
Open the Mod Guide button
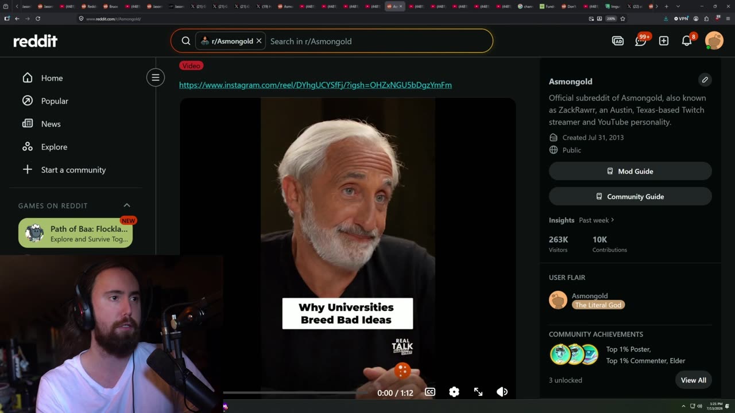(x=630, y=171)
